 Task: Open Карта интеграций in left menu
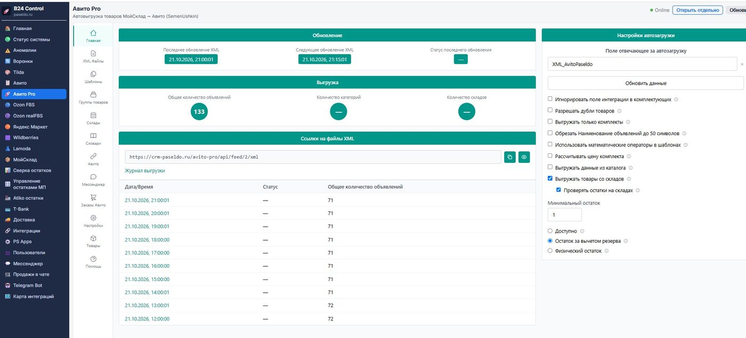[34, 296]
